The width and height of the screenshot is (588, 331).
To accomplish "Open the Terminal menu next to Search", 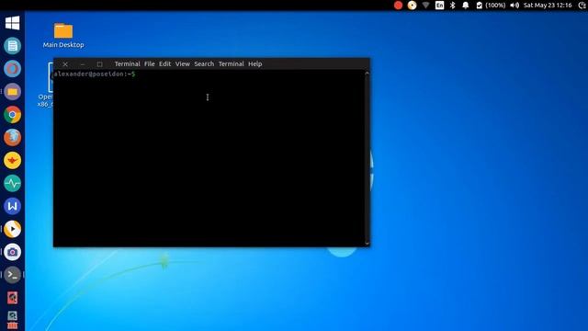I will tap(231, 63).
